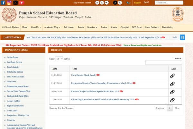Open Schools menu item
This screenshot has width=193, height=129.
point(114,27)
